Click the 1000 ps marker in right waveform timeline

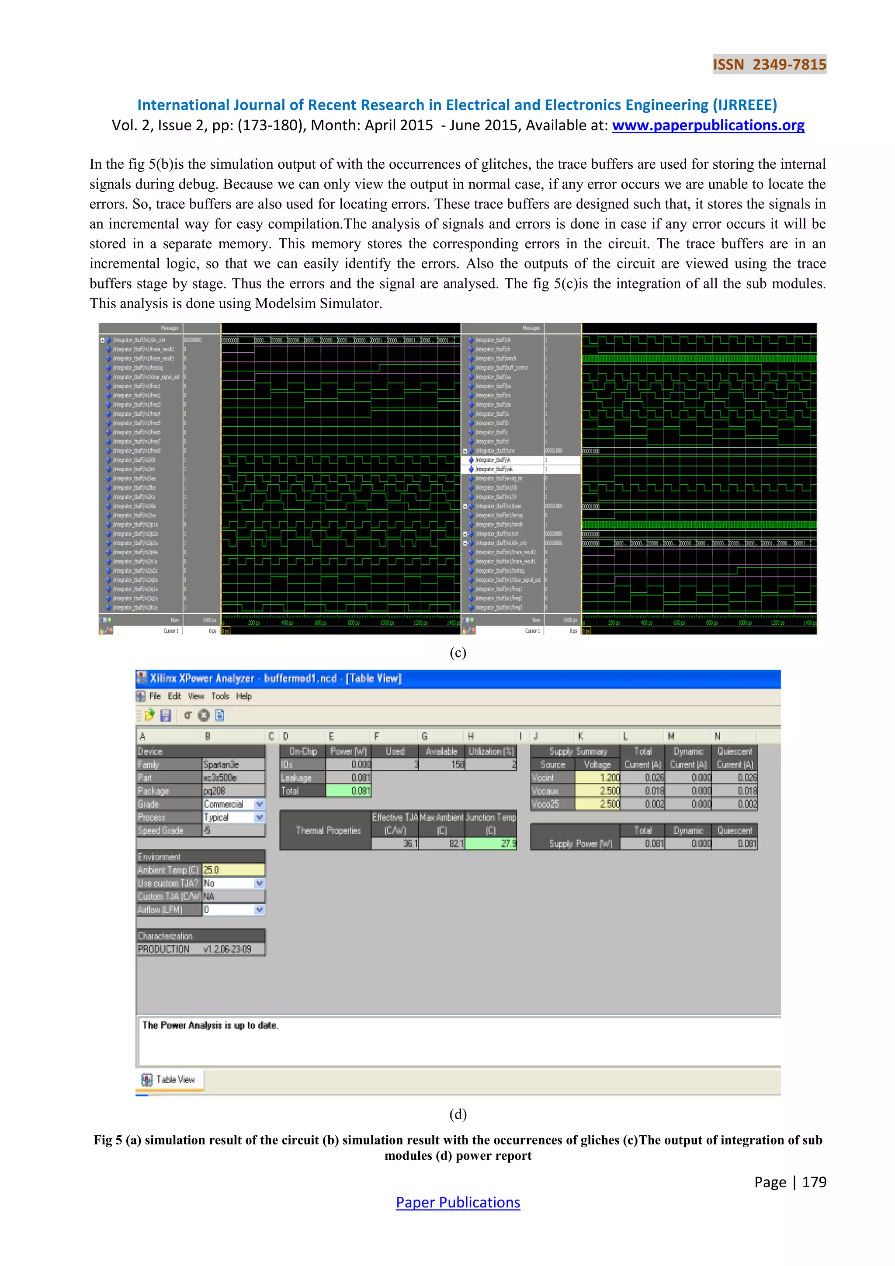pos(745,623)
